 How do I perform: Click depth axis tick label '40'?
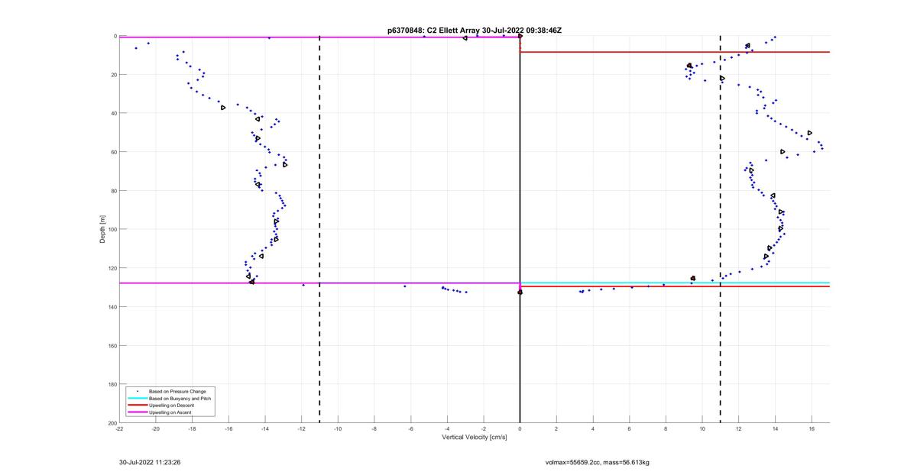click(113, 113)
